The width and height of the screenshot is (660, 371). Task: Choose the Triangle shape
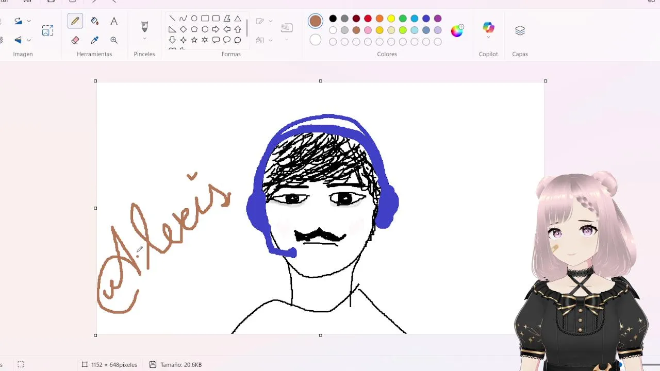[x=238, y=19]
